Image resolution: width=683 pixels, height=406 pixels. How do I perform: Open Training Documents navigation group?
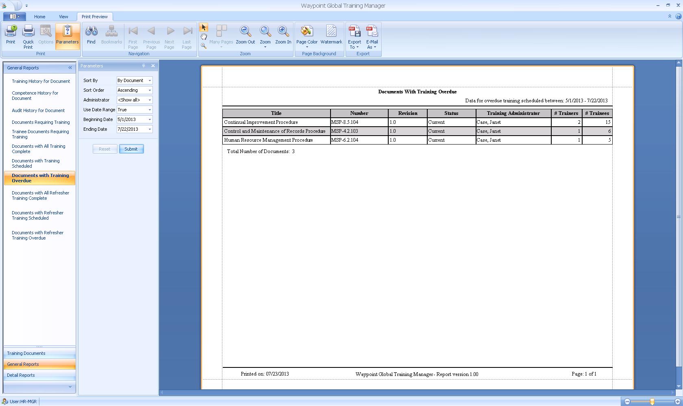pyautogui.click(x=39, y=353)
